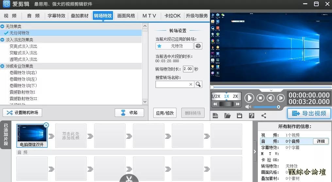Select 1X playback speed
332x182 pixels.
226,96
